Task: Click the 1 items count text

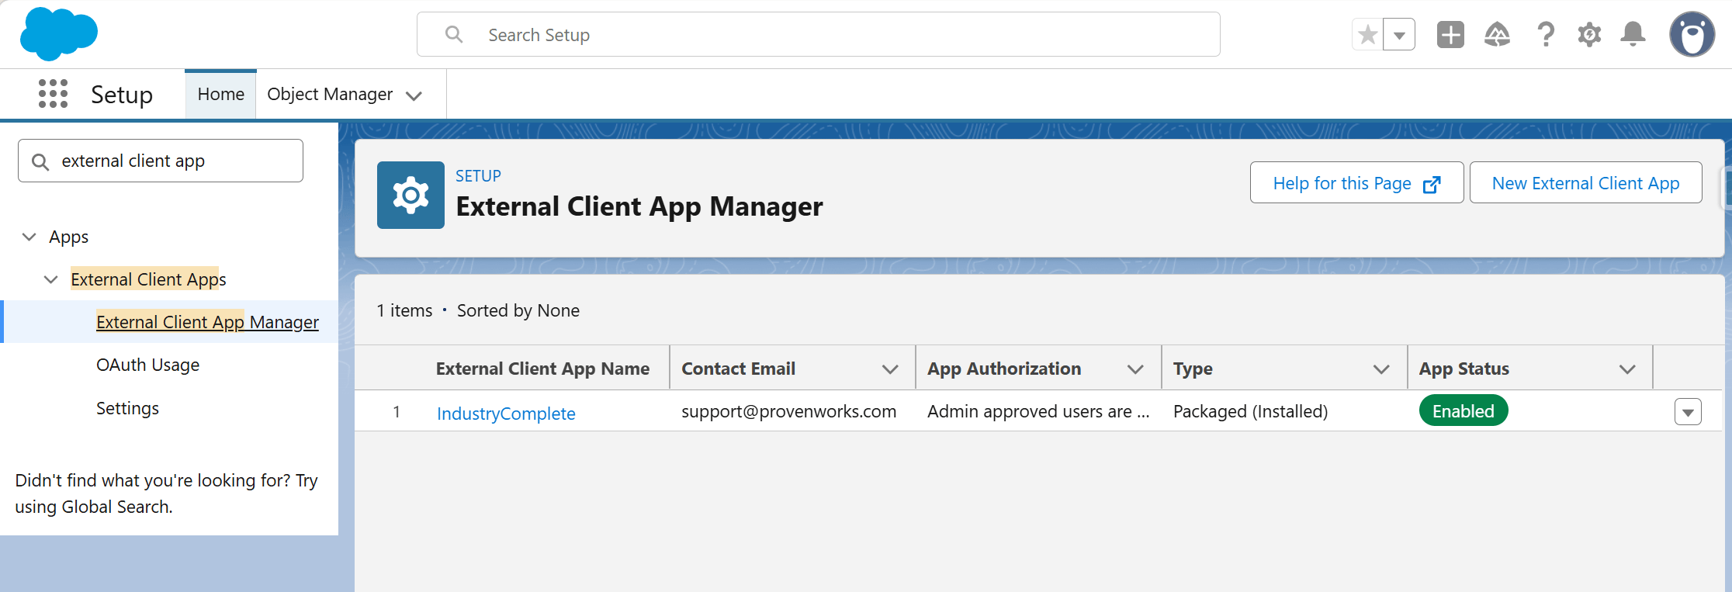Action: tap(404, 310)
